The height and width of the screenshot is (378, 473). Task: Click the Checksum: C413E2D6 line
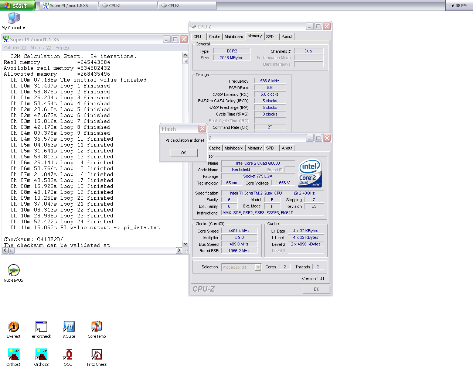(x=34, y=239)
